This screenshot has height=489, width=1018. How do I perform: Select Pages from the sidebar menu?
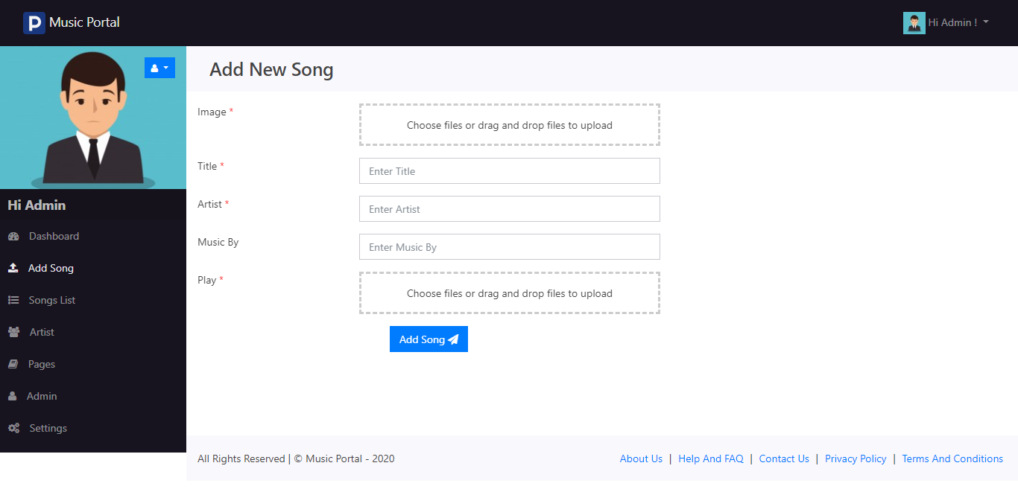[42, 364]
